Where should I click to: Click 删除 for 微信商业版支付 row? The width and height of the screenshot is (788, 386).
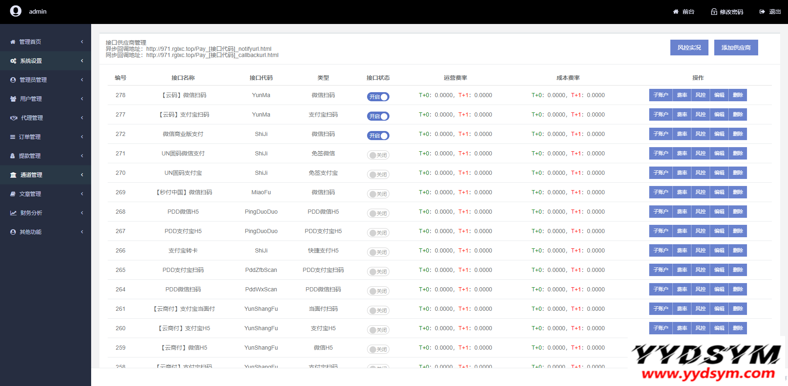737,134
